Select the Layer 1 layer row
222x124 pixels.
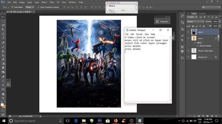pyautogui.click(x=203, y=38)
